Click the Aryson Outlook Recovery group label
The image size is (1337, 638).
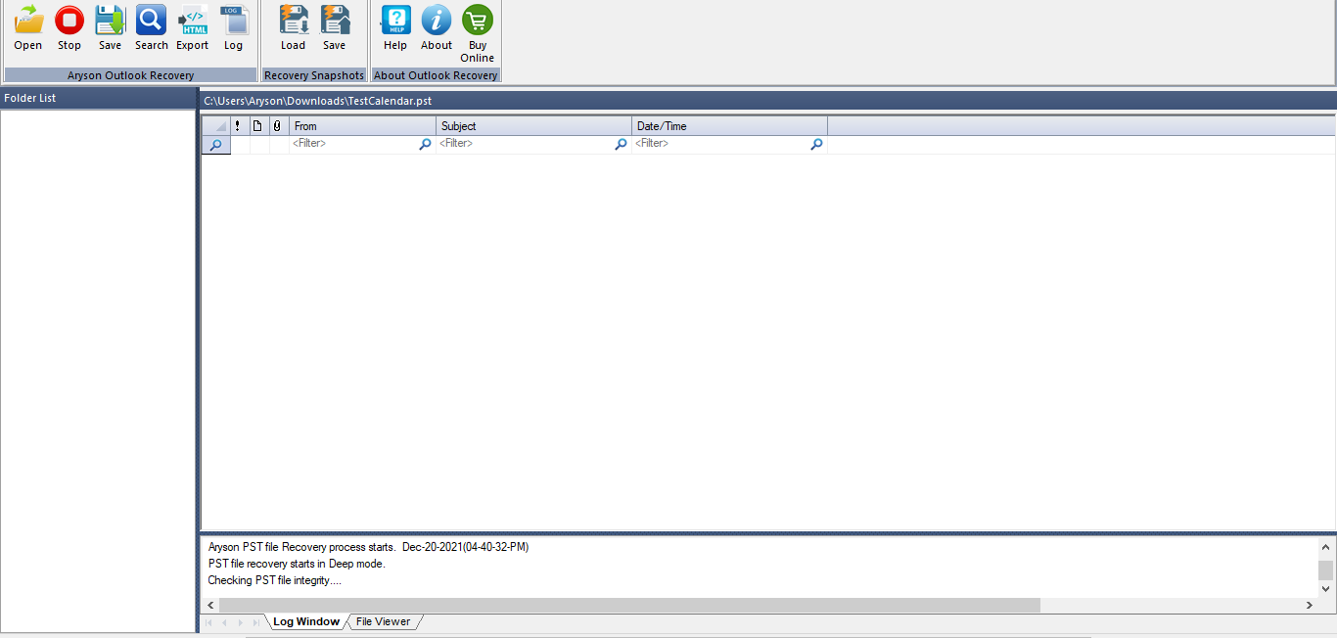tap(130, 75)
